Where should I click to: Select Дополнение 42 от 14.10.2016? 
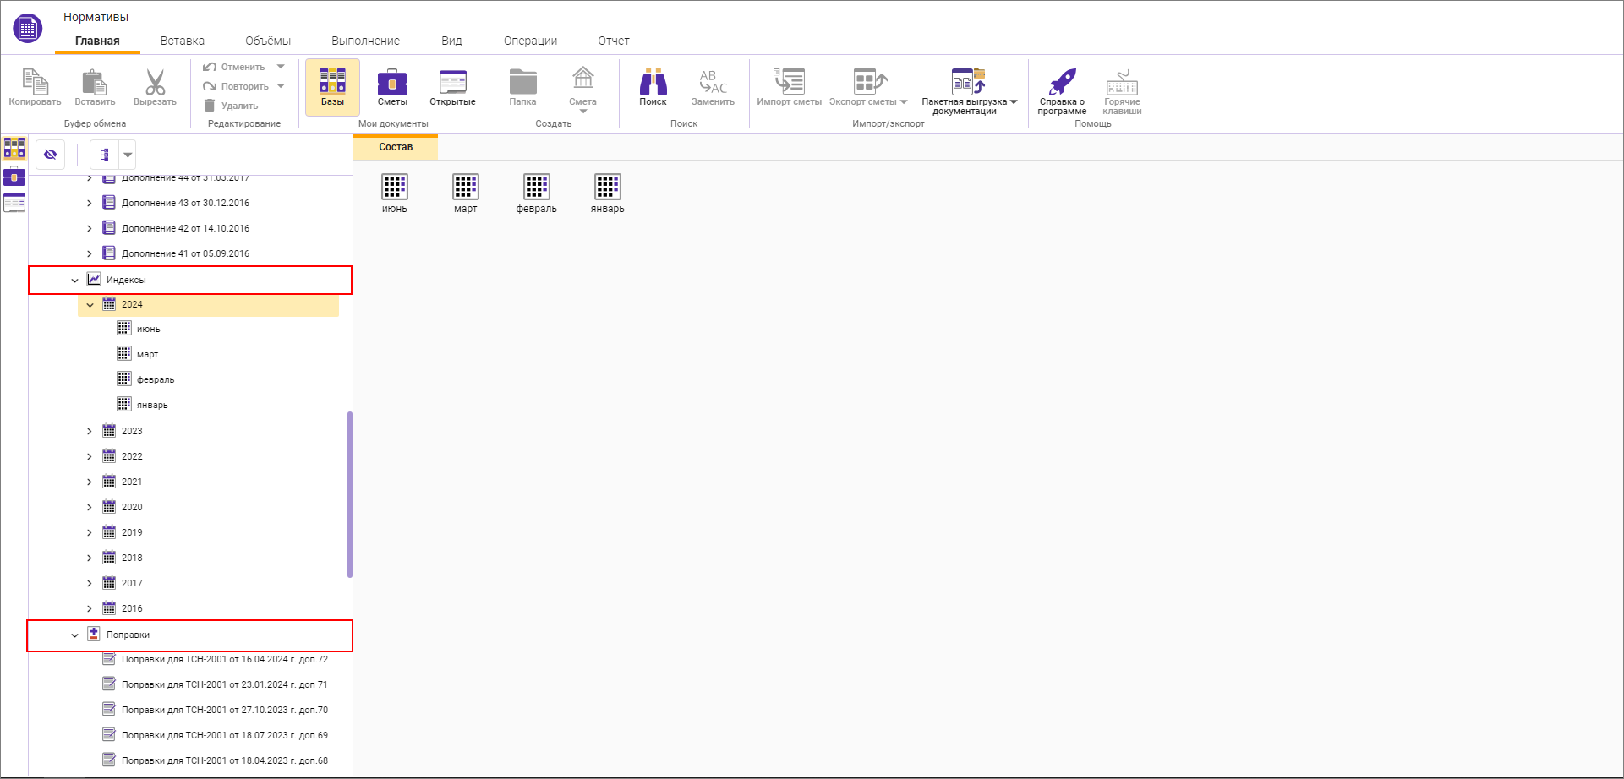[x=185, y=228]
